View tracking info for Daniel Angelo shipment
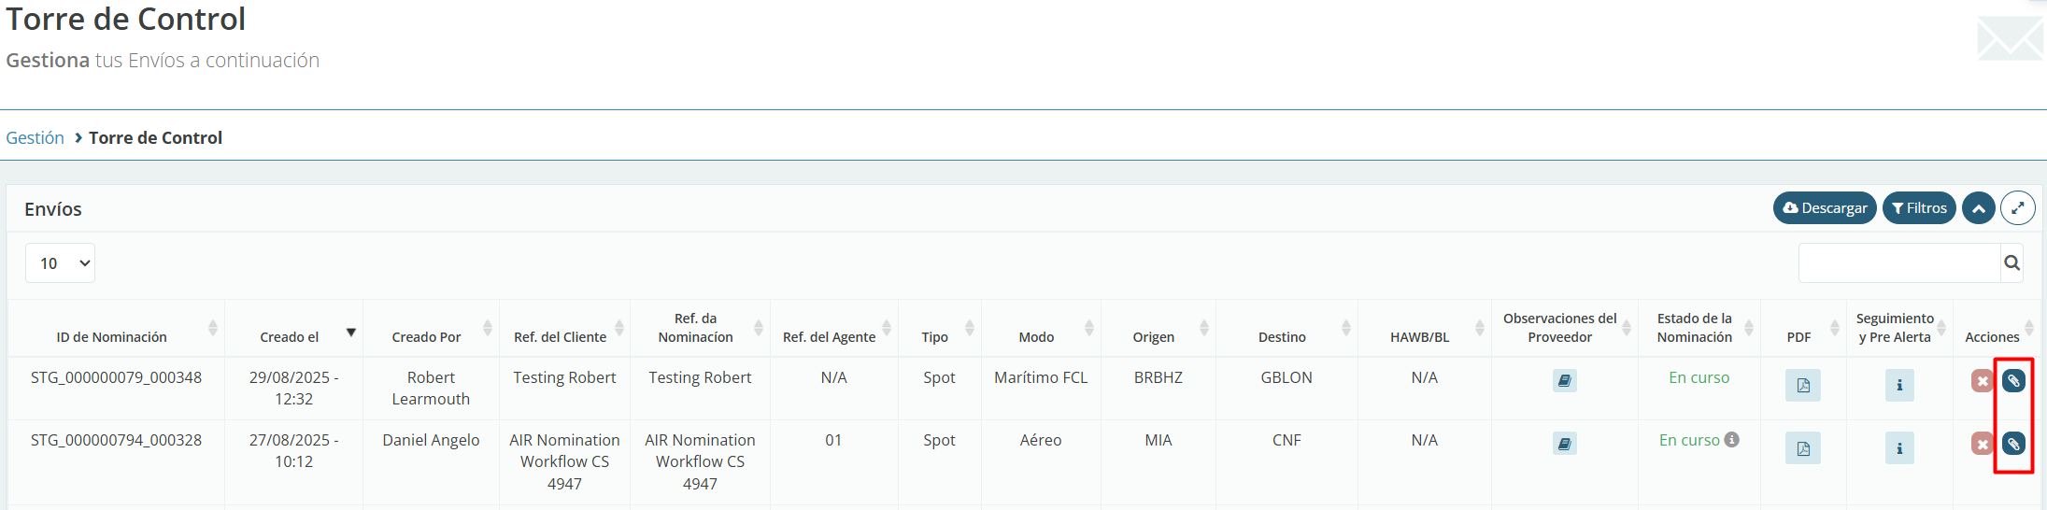 1898,448
